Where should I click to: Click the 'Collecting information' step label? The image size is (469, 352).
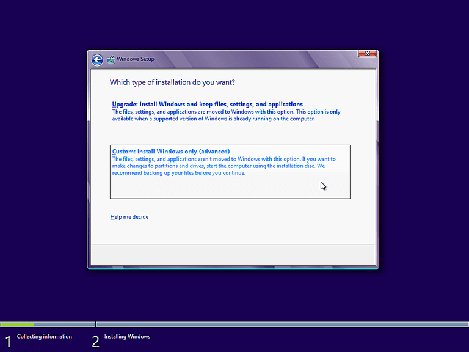(x=44, y=337)
